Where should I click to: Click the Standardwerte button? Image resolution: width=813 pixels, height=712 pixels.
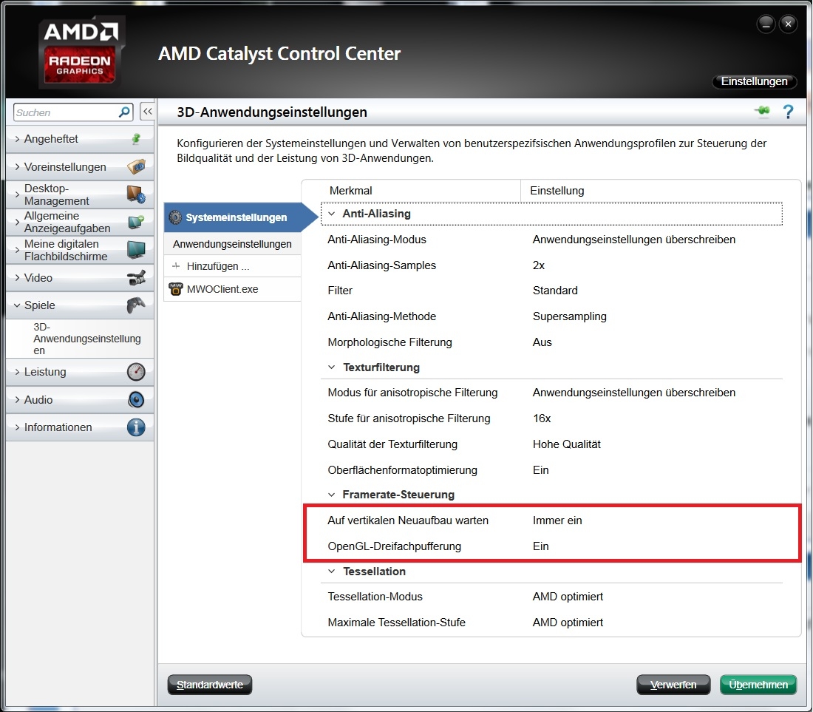click(x=209, y=685)
